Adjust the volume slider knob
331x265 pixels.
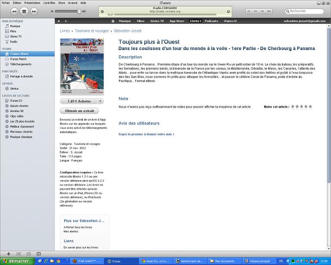(79, 11)
